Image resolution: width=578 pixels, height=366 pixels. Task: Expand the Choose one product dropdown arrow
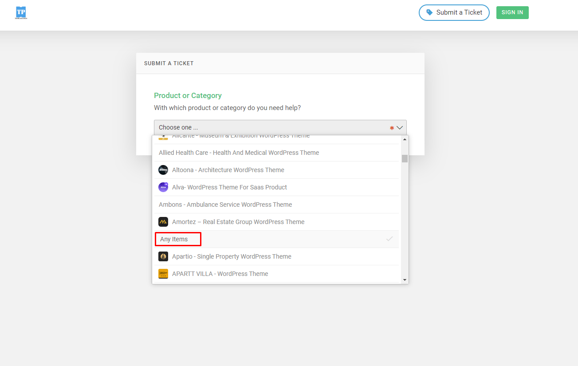coord(400,128)
